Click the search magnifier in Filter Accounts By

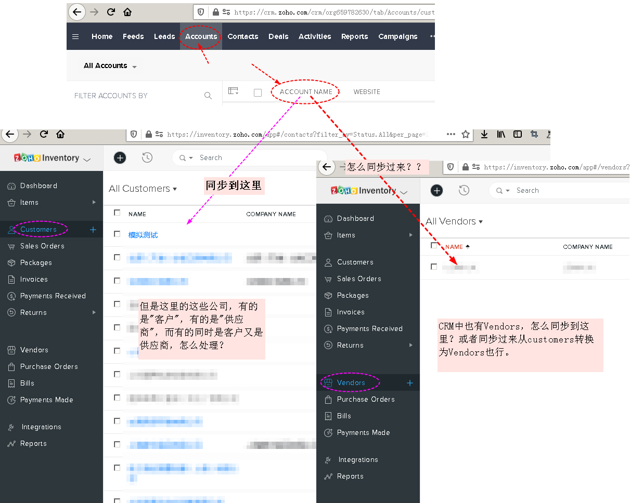208,96
